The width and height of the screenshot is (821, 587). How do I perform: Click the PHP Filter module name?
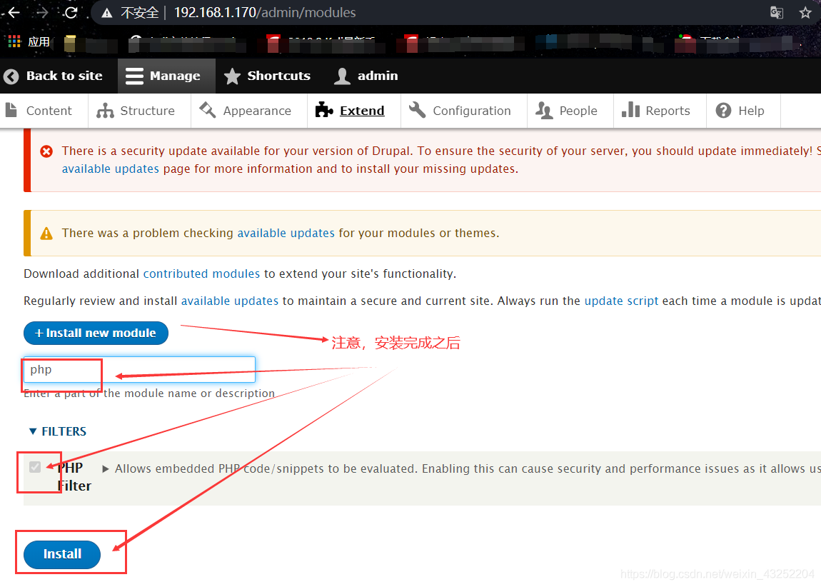tap(74, 477)
